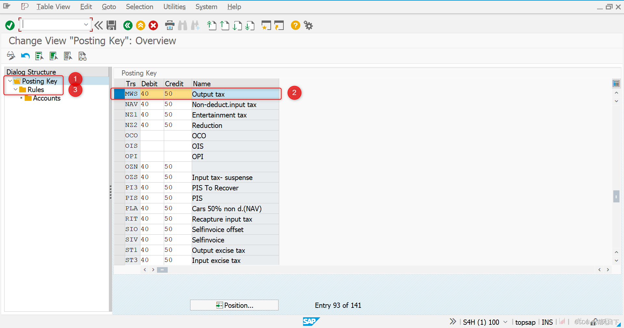Click the Select All entries icon
This screenshot has height=328, width=624.
(x=39, y=56)
